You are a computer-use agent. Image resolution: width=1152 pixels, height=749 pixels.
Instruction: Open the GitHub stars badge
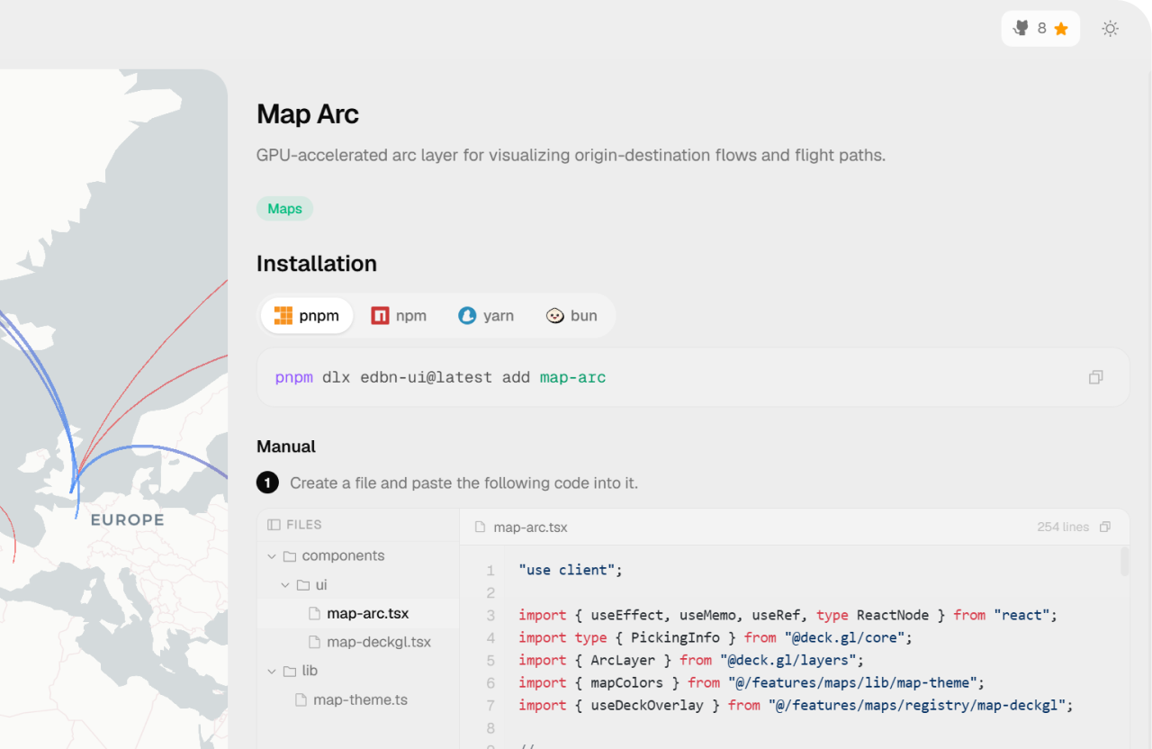[x=1040, y=29]
